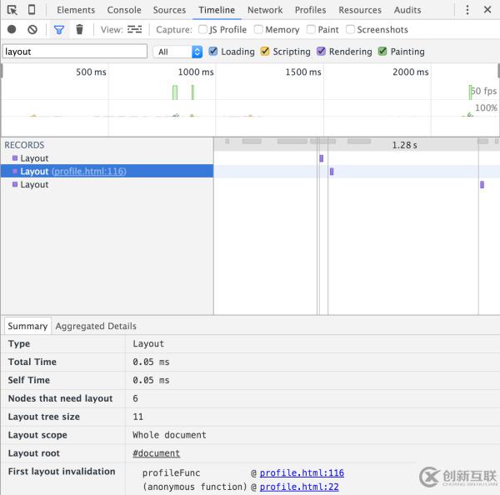Screen dimensions: 500x495
Task: Click the green frame bar near 1000 ms
Action: pos(192,92)
